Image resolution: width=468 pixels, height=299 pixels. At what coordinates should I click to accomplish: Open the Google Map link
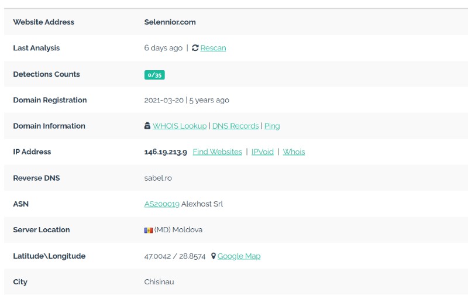coord(239,256)
